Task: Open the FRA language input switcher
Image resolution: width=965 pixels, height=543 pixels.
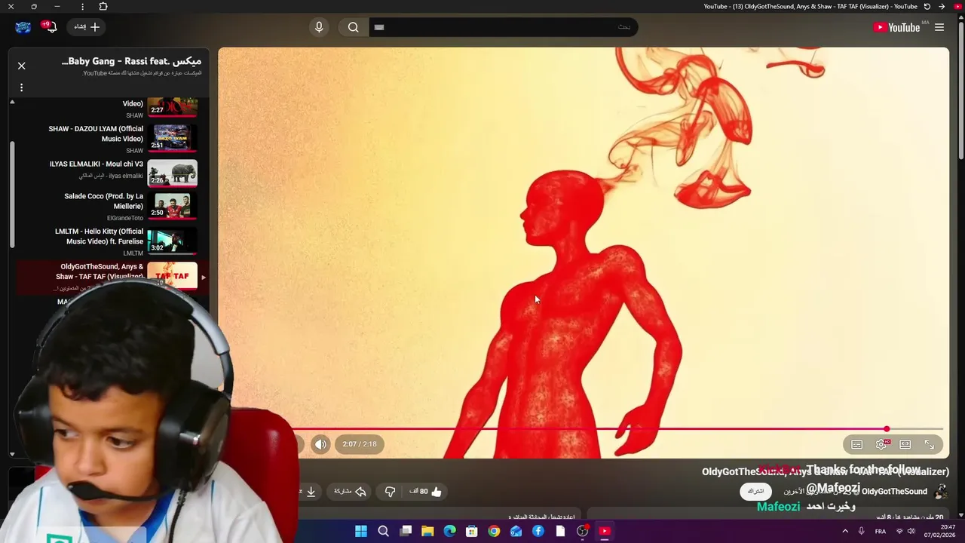Action: [x=881, y=532]
